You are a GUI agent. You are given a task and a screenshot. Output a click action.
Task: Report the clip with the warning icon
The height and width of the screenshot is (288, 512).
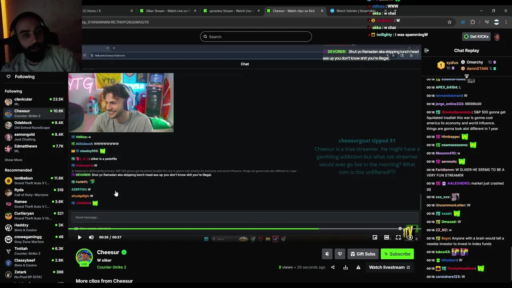[x=358, y=267]
